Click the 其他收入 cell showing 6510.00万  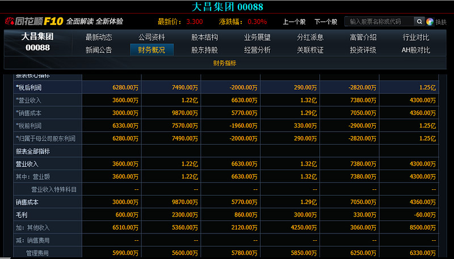112,227
